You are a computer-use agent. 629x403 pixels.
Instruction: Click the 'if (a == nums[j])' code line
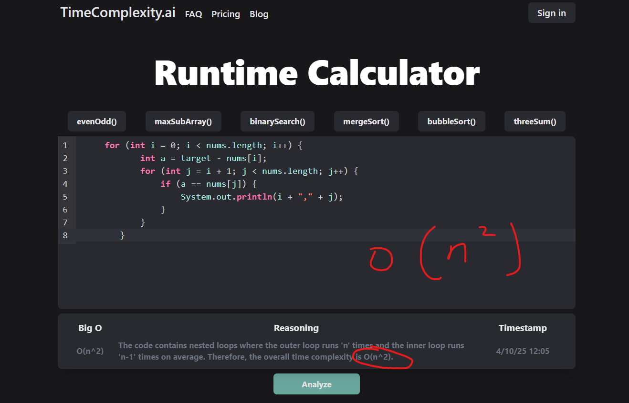(x=209, y=184)
